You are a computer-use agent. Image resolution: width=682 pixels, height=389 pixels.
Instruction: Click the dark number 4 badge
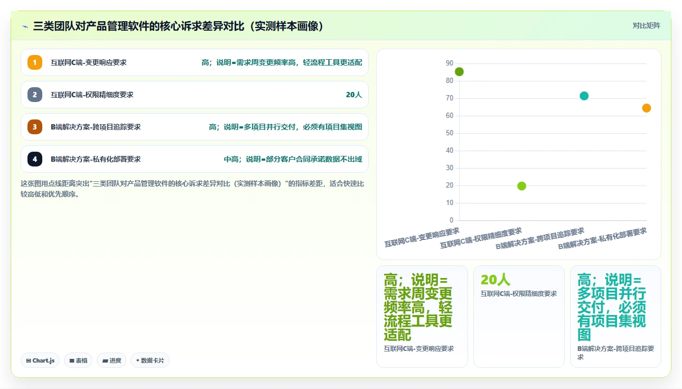(35, 159)
